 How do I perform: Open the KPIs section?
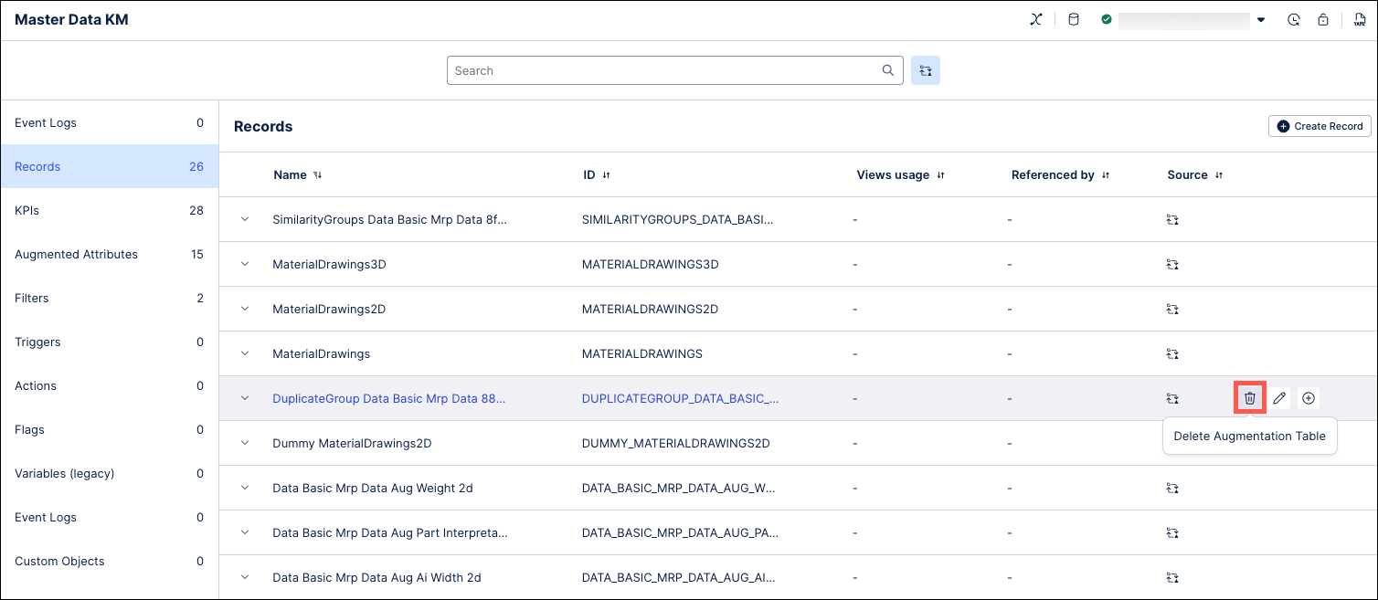tap(110, 210)
